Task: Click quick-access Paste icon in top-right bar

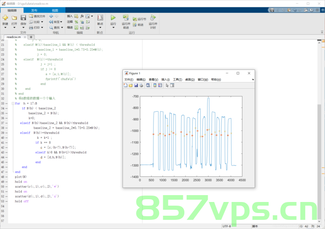Action: click(x=289, y=10)
